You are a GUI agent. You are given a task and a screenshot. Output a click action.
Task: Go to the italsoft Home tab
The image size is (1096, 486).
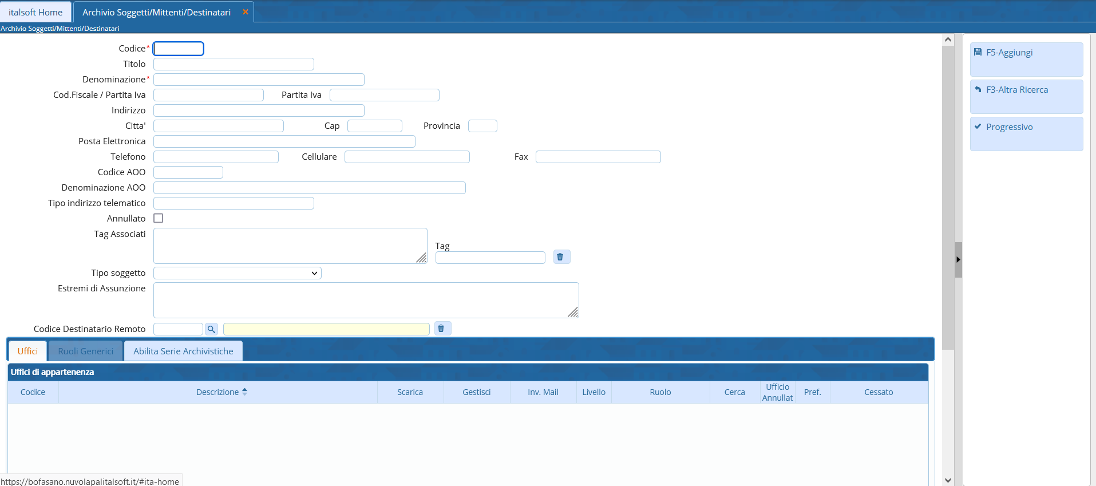[x=35, y=12]
